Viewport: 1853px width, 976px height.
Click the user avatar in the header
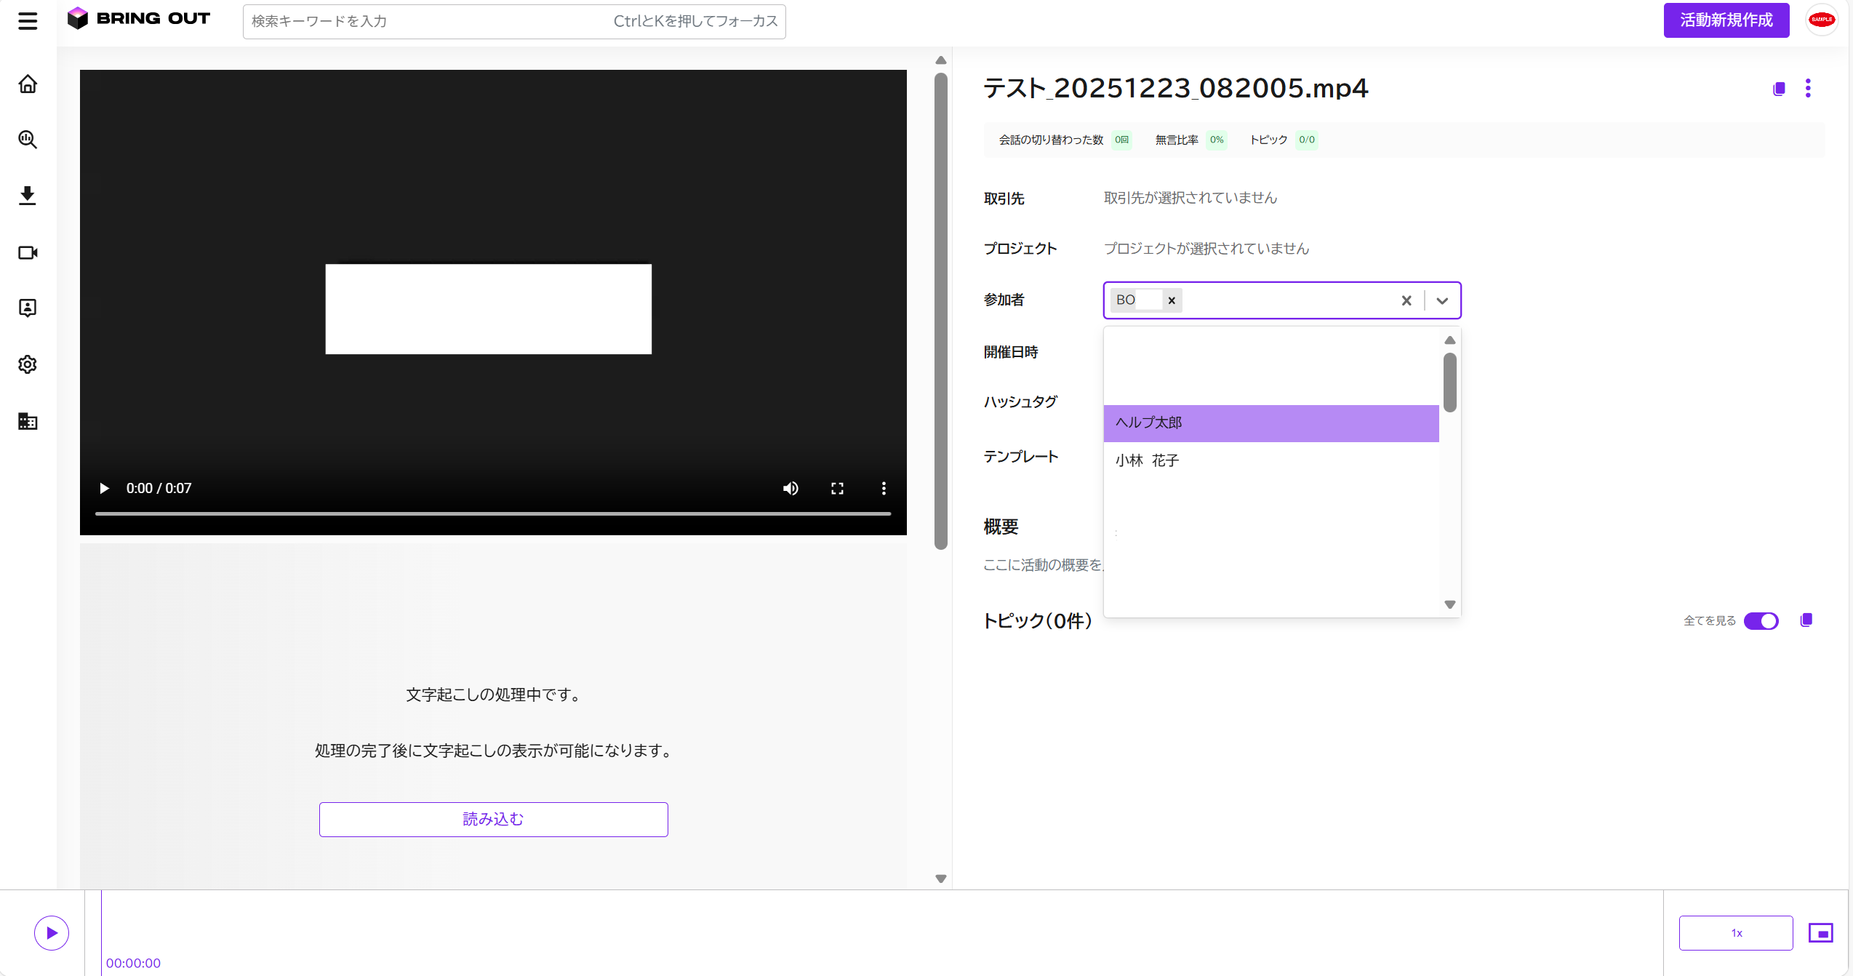pyautogui.click(x=1822, y=20)
